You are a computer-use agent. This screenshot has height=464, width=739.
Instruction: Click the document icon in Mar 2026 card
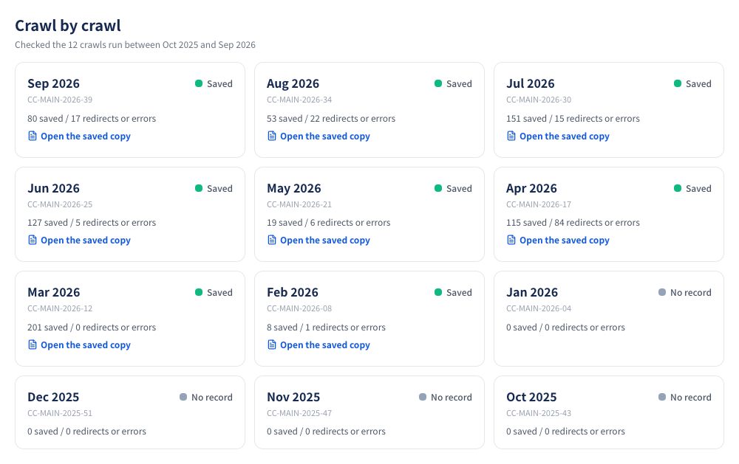pos(33,345)
